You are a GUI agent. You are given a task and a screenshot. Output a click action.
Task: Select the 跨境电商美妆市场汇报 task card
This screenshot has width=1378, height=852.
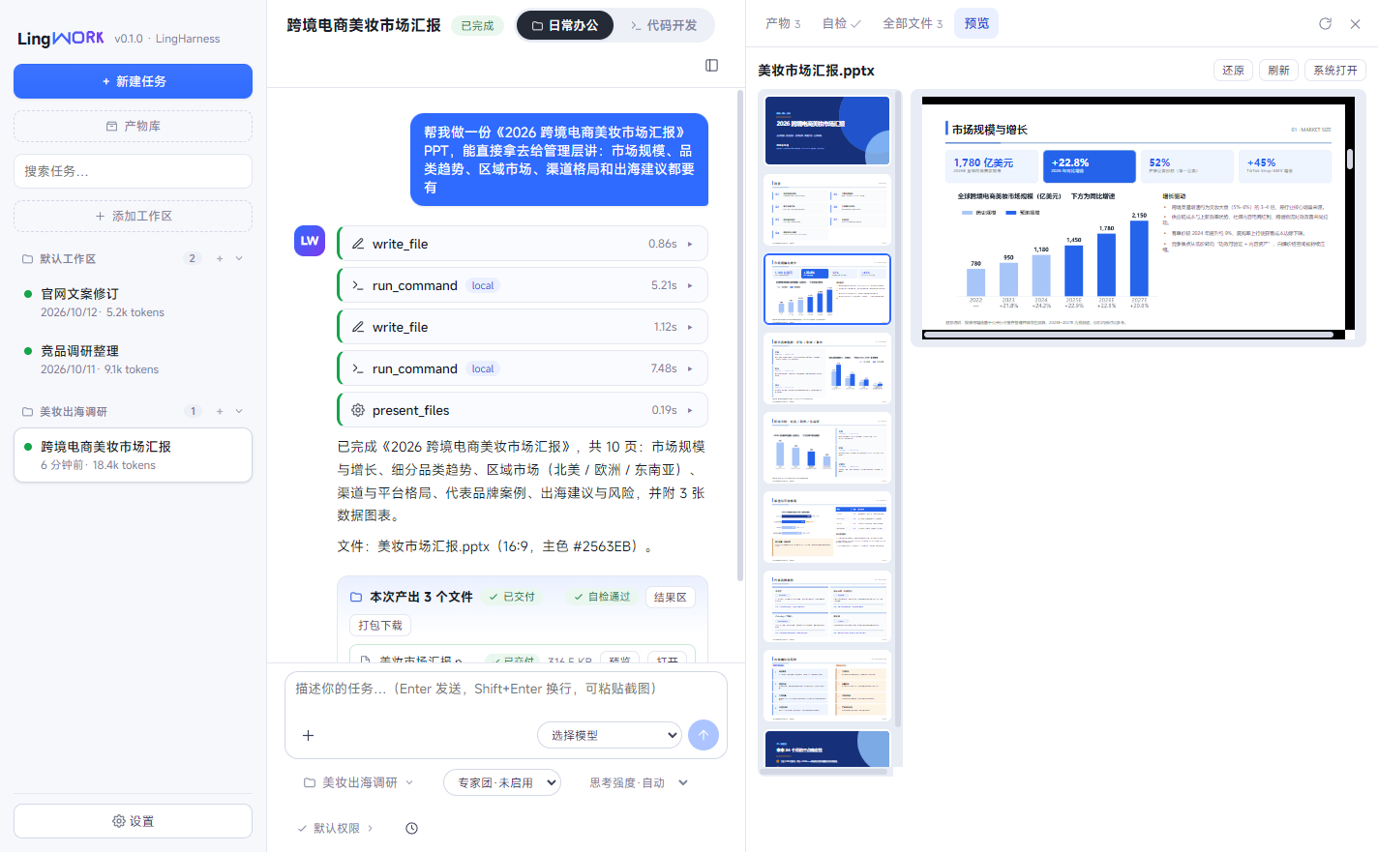pyautogui.click(x=133, y=455)
